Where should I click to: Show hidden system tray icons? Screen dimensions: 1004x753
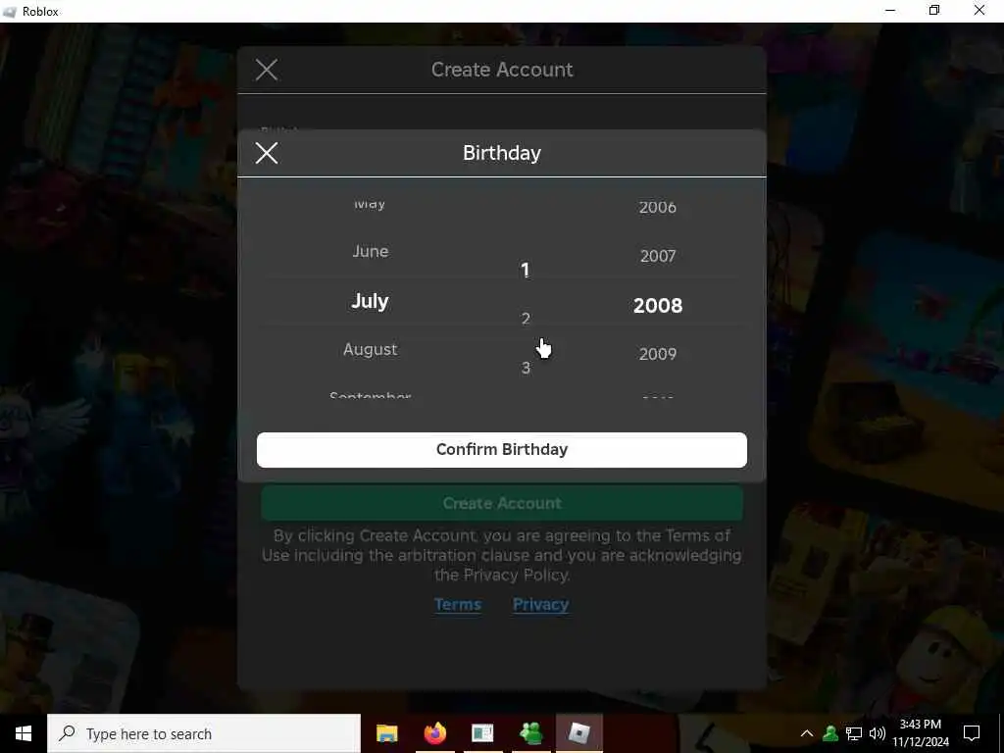(807, 733)
